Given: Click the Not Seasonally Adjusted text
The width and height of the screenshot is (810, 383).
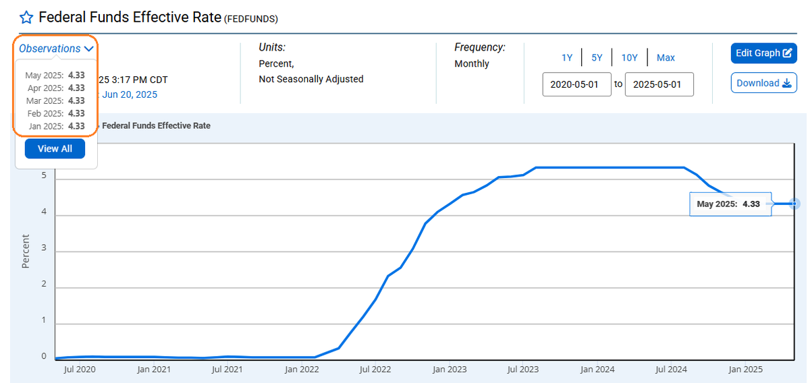Looking at the screenshot, I should pyautogui.click(x=311, y=79).
